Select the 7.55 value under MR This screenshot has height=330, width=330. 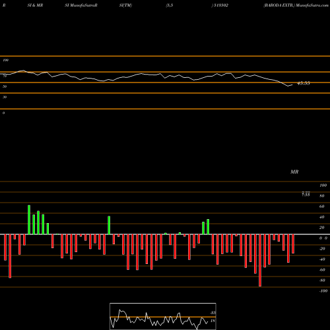click(306, 195)
